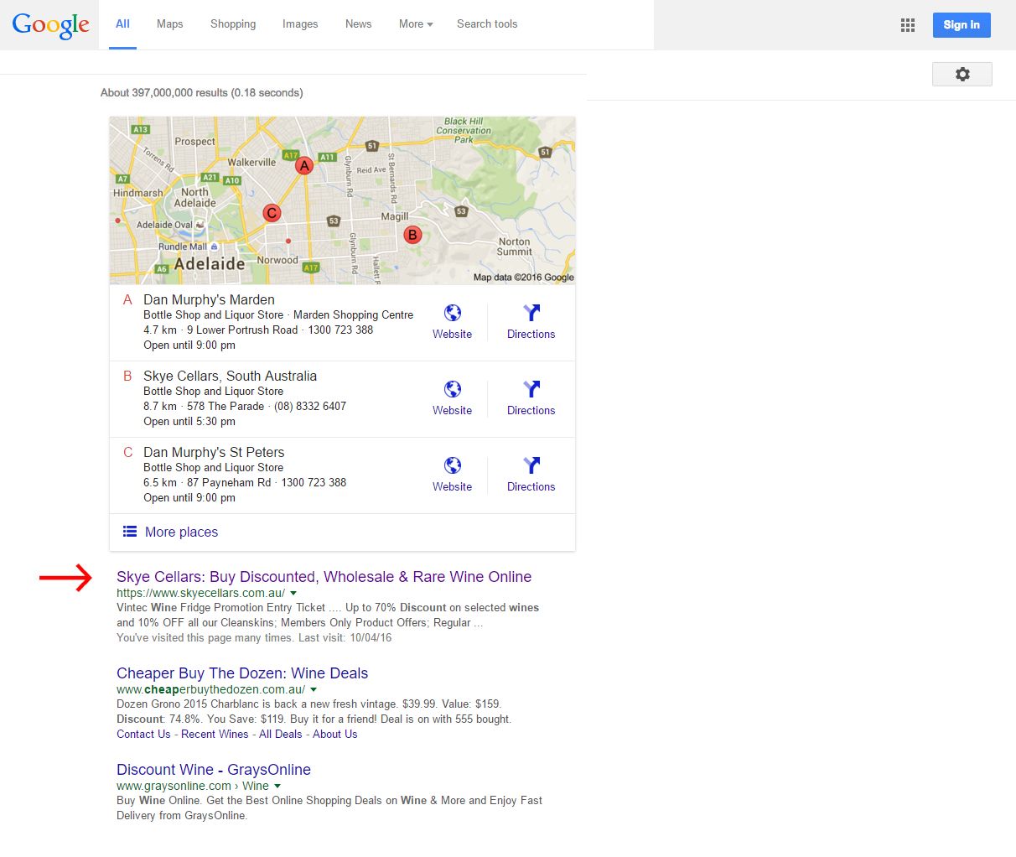Click the Google logo
The height and width of the screenshot is (857, 1016).
(50, 25)
